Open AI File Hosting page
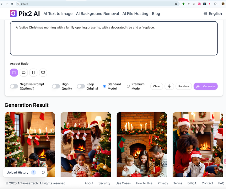226x189 pixels. tap(135, 13)
